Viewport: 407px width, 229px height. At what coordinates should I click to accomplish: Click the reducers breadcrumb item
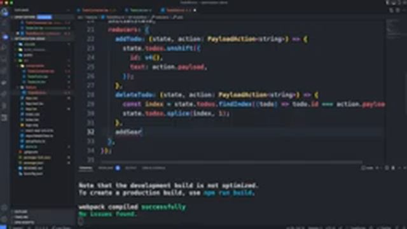(x=160, y=17)
